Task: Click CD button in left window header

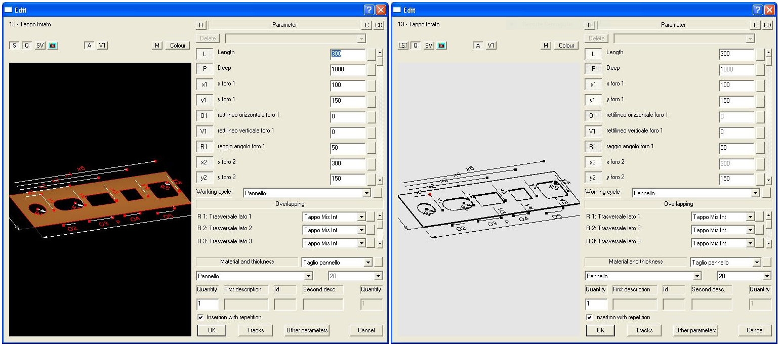Action: [379, 25]
